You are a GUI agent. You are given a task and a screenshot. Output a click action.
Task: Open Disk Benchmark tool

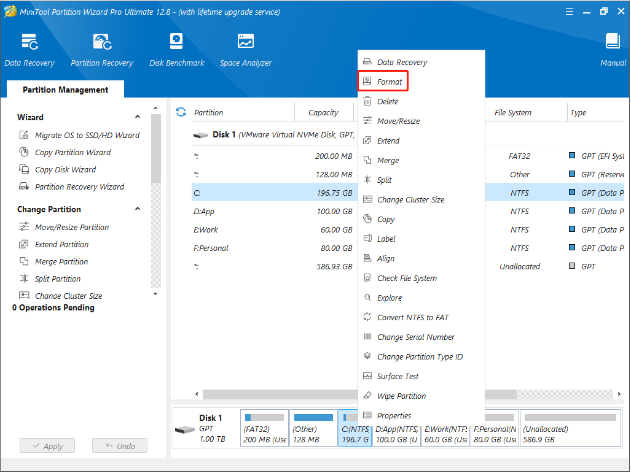(x=177, y=50)
